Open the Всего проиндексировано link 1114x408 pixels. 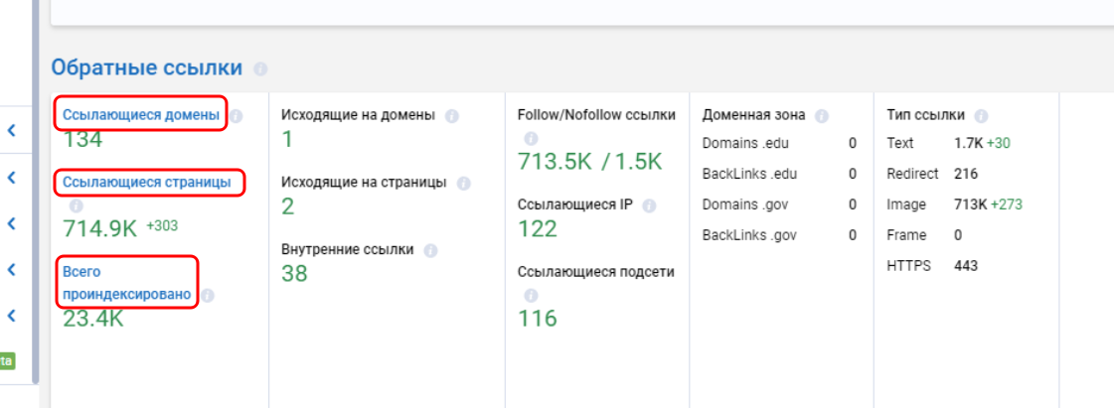(x=126, y=283)
